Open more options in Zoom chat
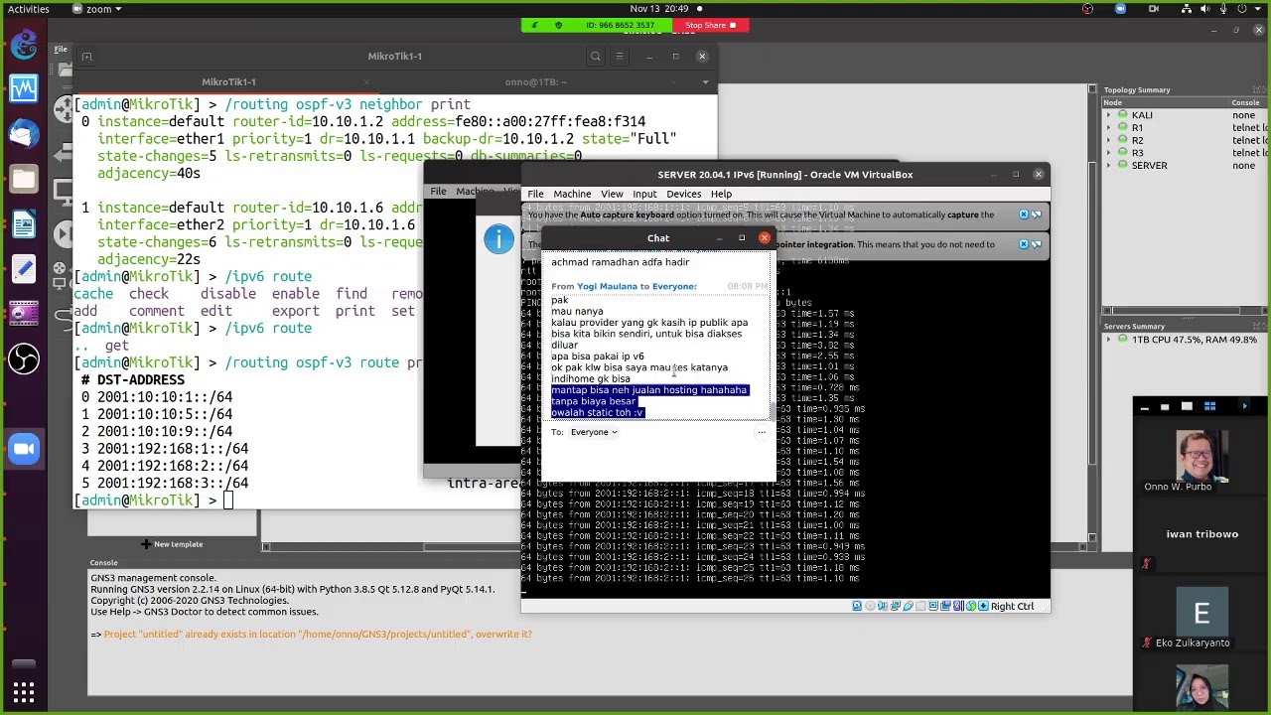The height and width of the screenshot is (715, 1271). point(762,432)
